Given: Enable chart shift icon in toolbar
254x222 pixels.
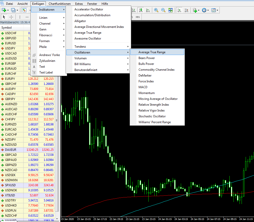Looking at the screenshot, I should 186,10.
